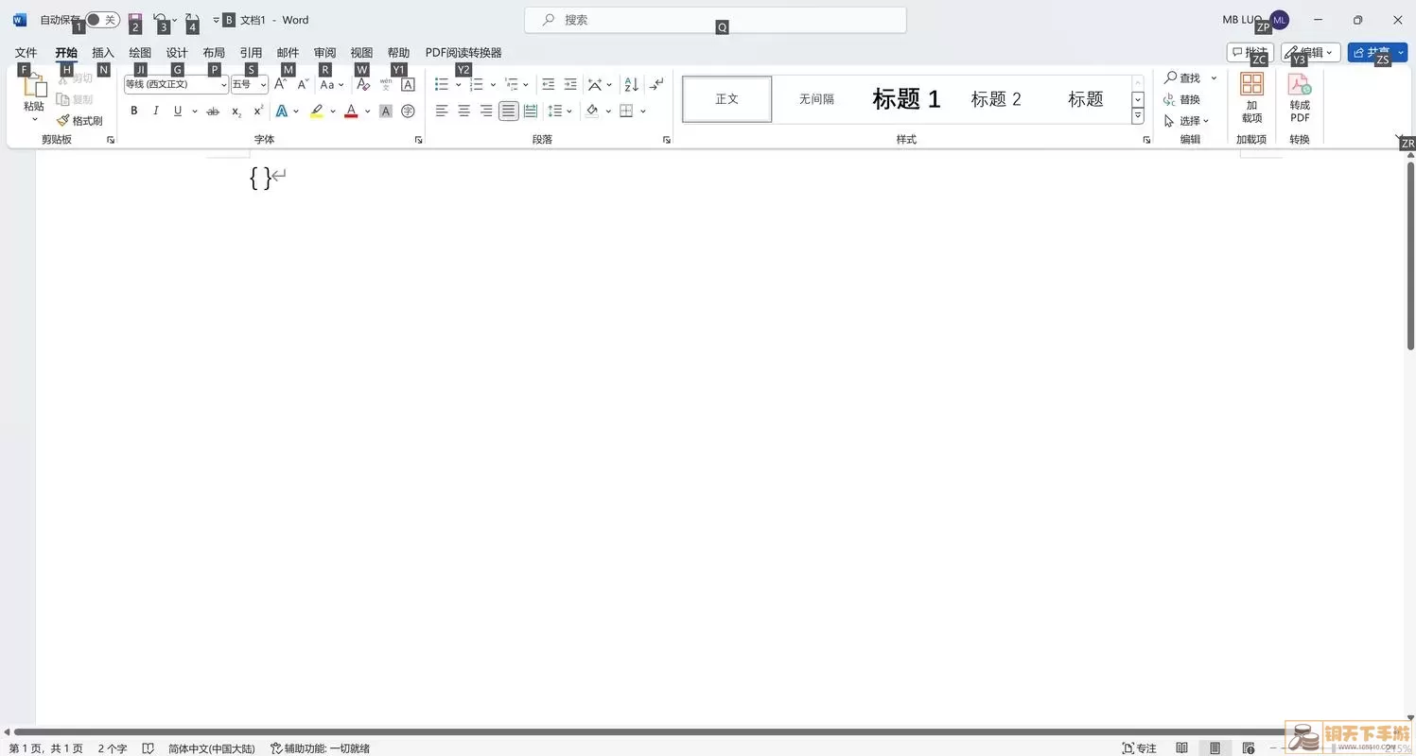
Task: Switch to the Review (审阅) tab
Action: click(324, 53)
